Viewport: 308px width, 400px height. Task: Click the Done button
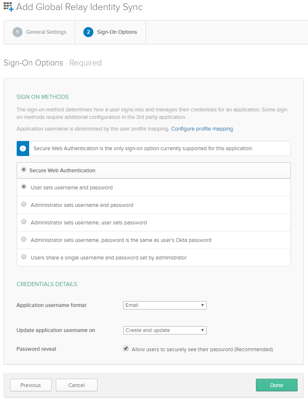coord(276,385)
